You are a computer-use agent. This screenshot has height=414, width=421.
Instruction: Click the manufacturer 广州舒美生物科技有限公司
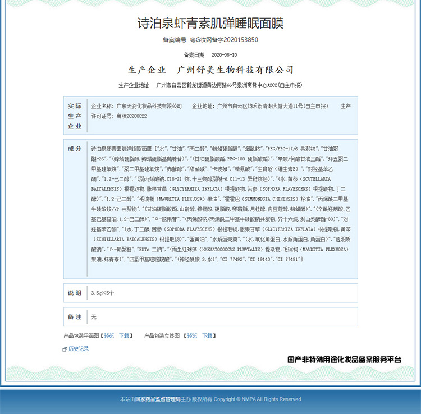point(235,70)
